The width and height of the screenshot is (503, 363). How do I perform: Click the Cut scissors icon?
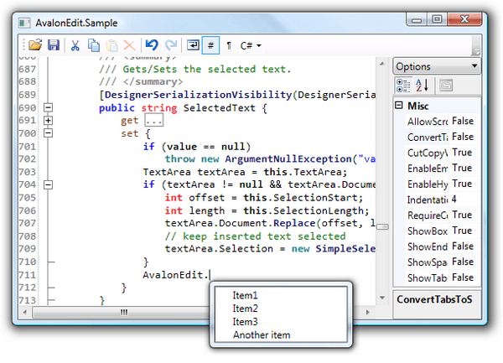point(75,44)
